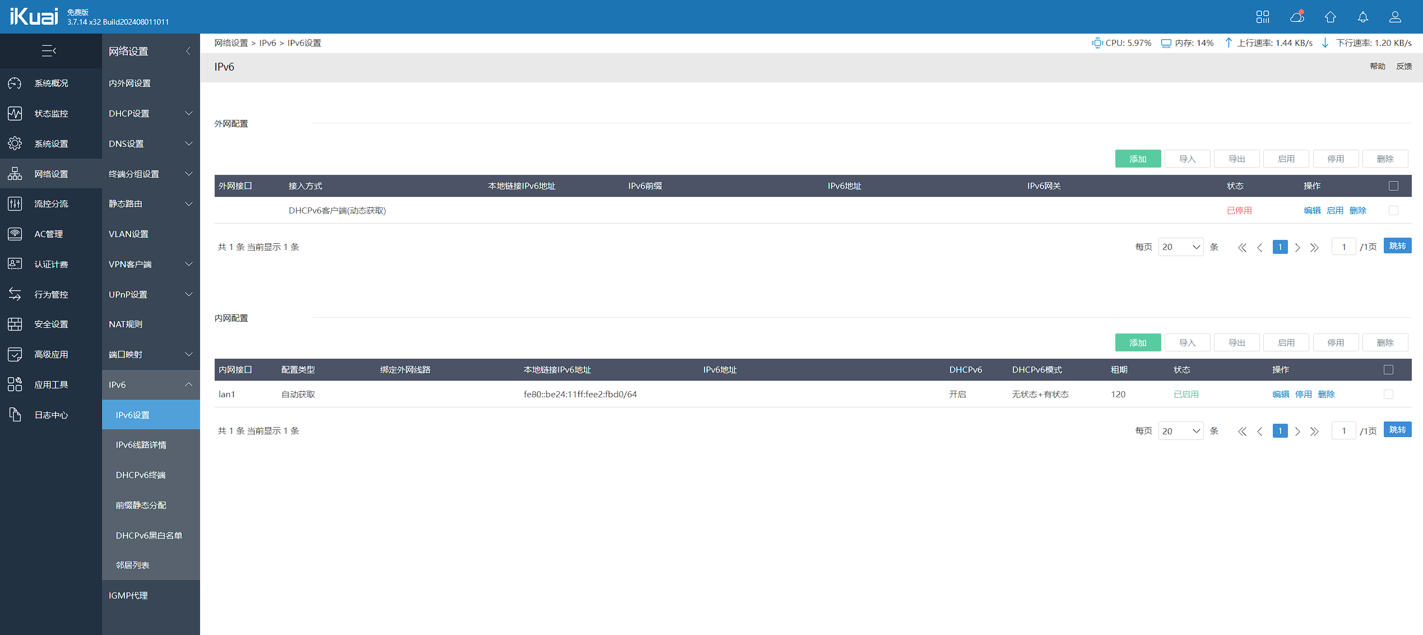The image size is (1423, 635).
Task: Open the cloud service icon
Action: [1297, 17]
